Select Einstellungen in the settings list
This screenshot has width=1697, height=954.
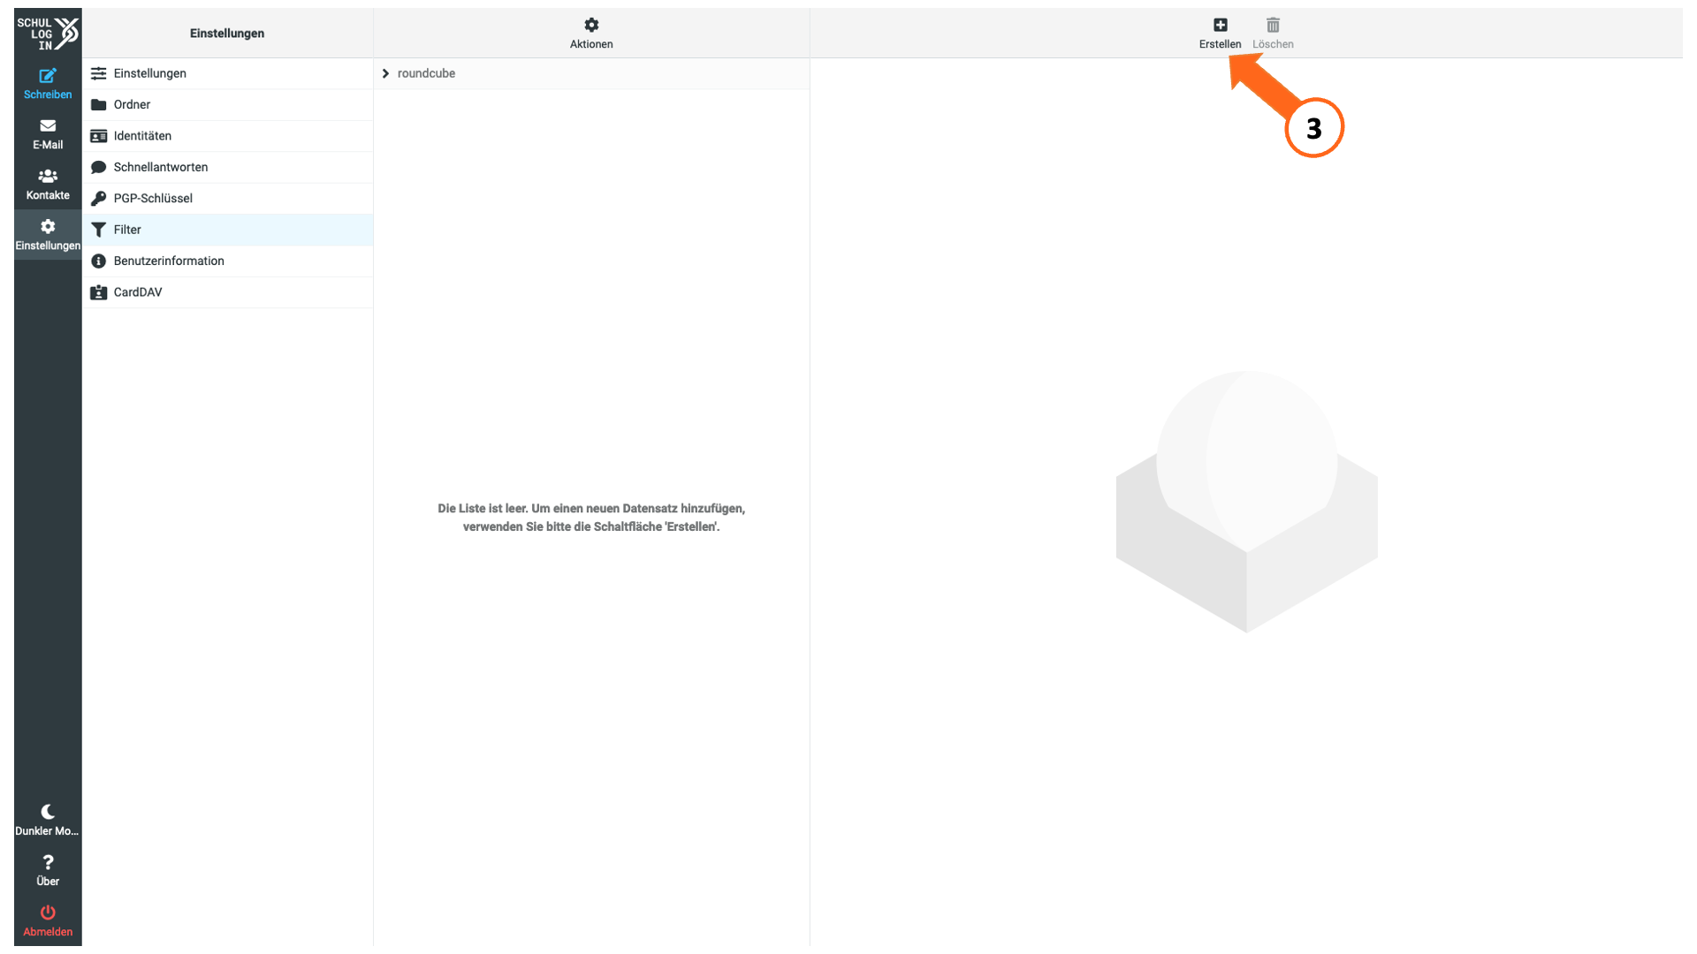(x=228, y=73)
